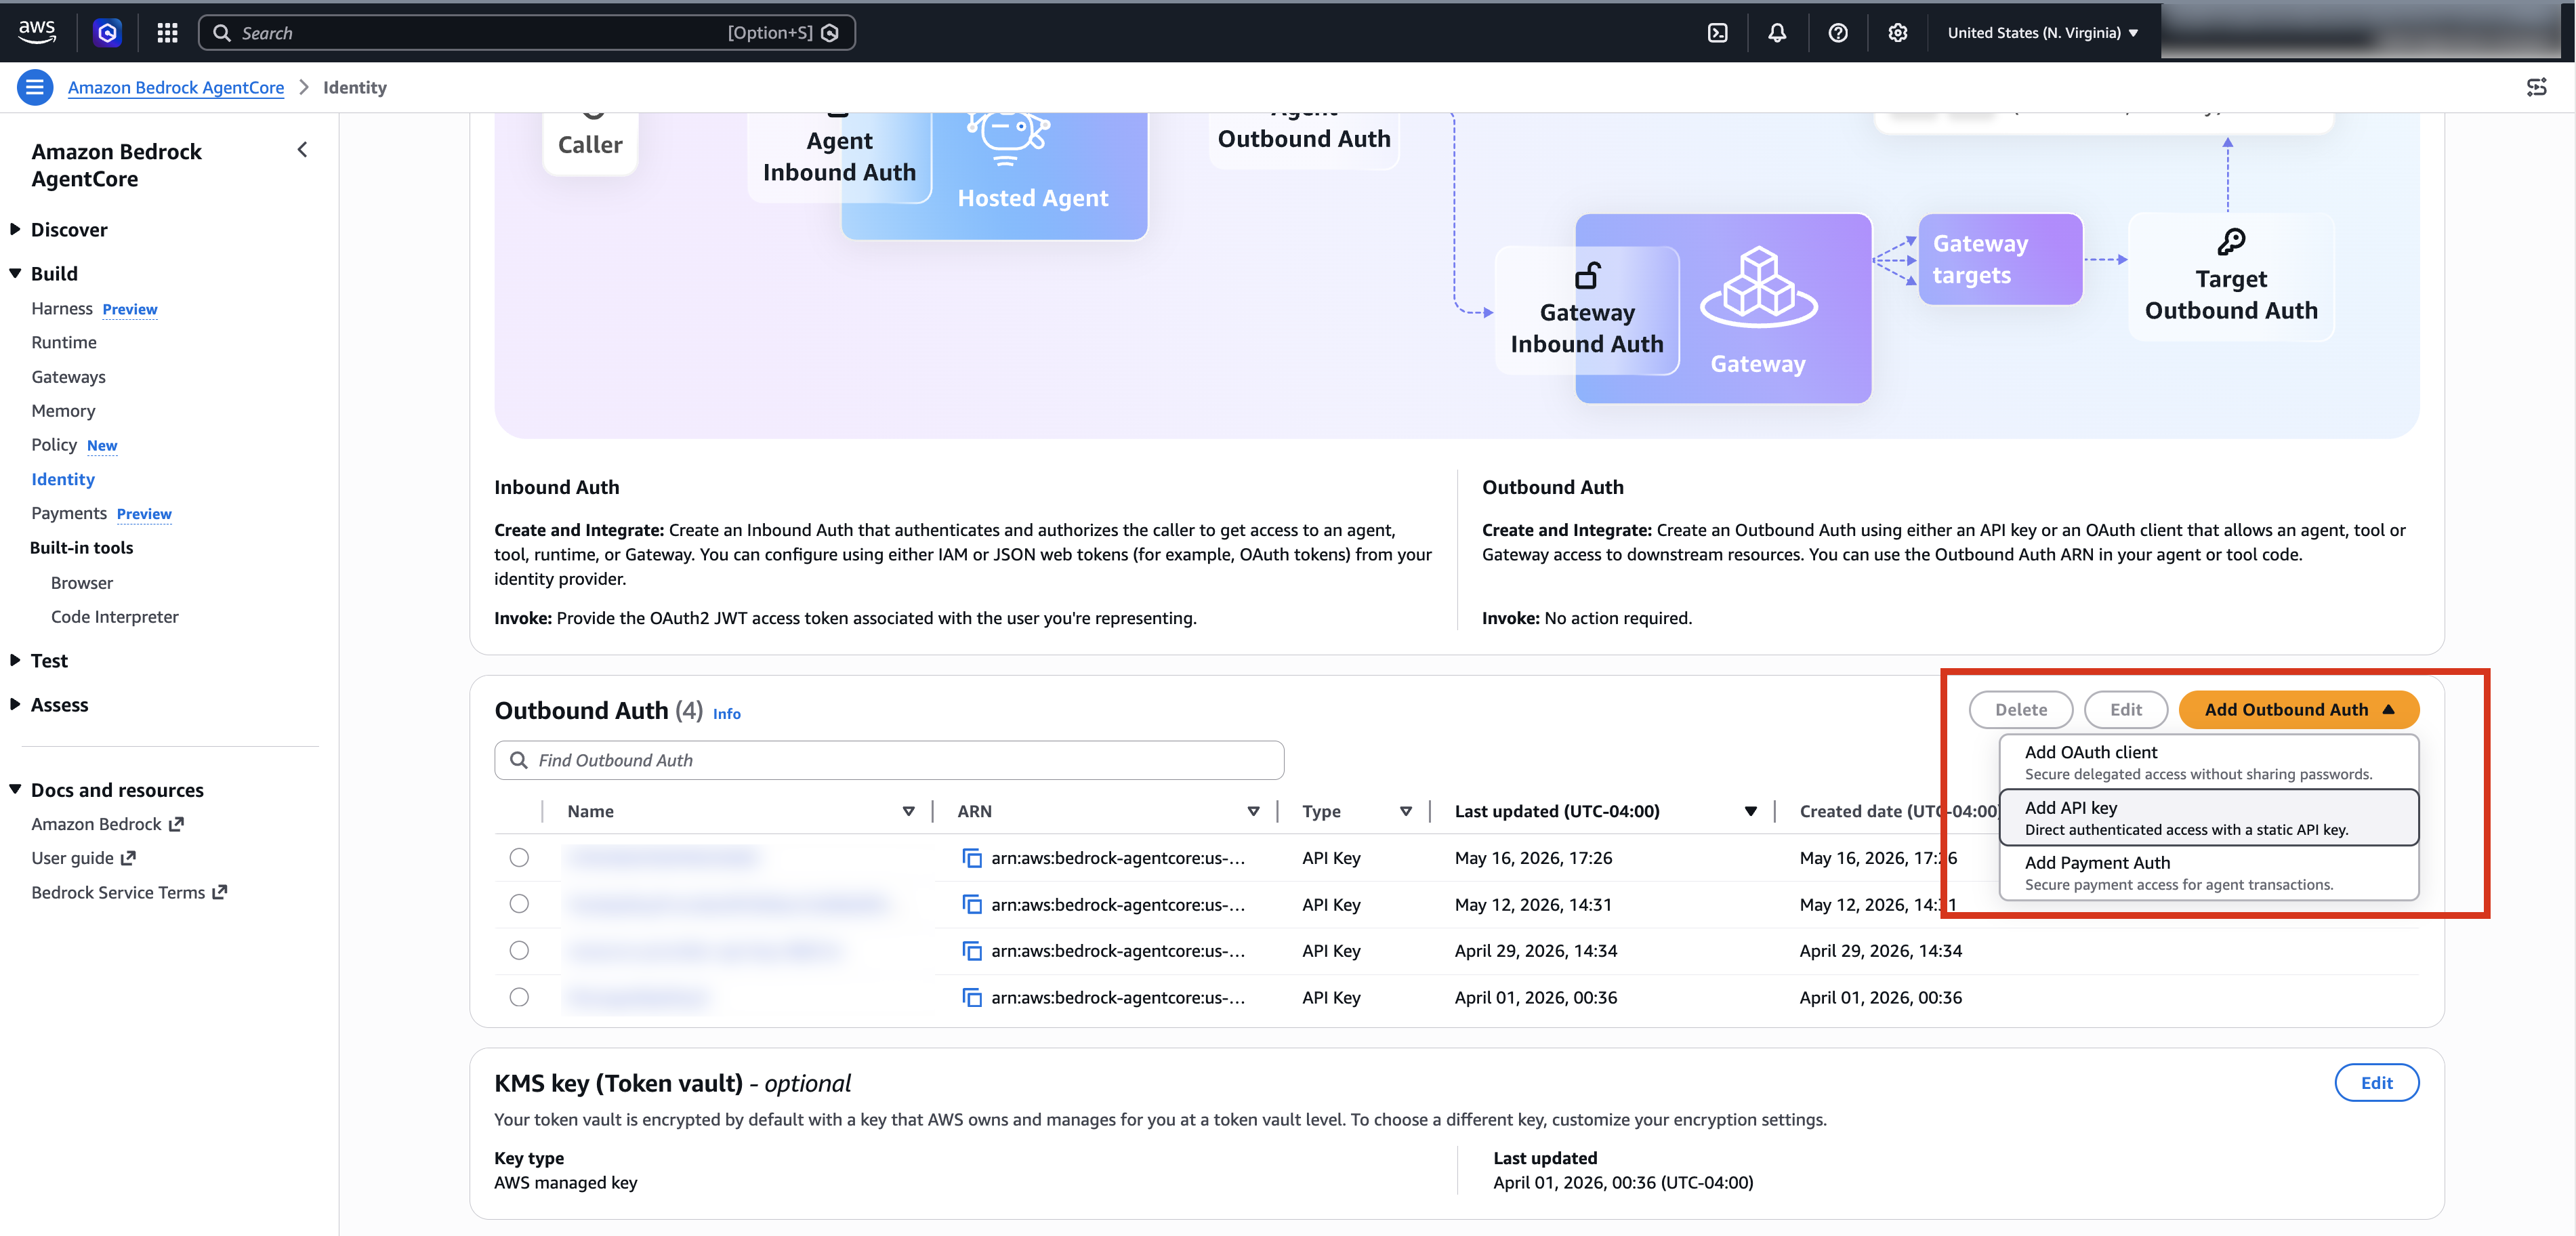Open Bedrock Service Terms link
The width and height of the screenshot is (2576, 1236).
(129, 892)
